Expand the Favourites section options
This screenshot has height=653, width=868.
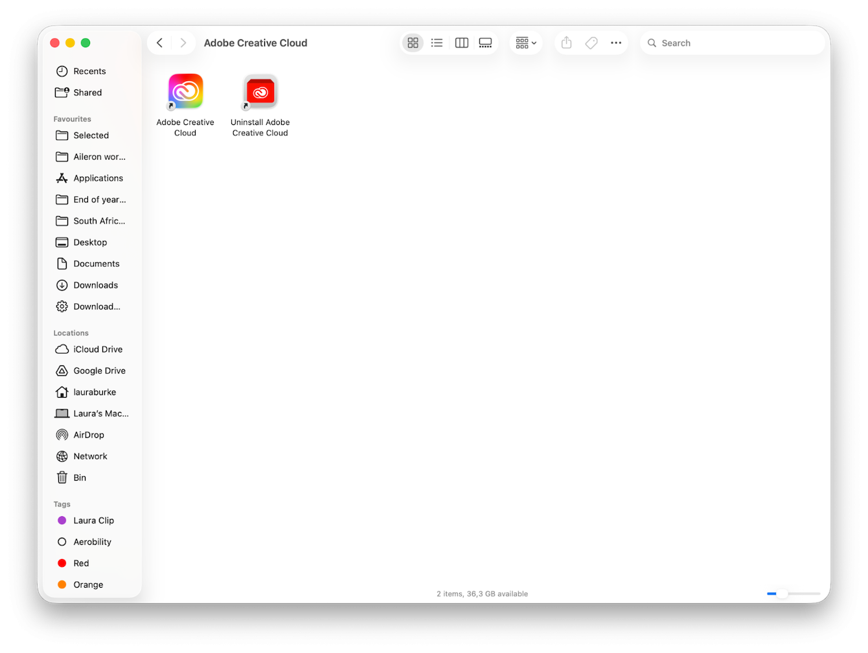(72, 119)
